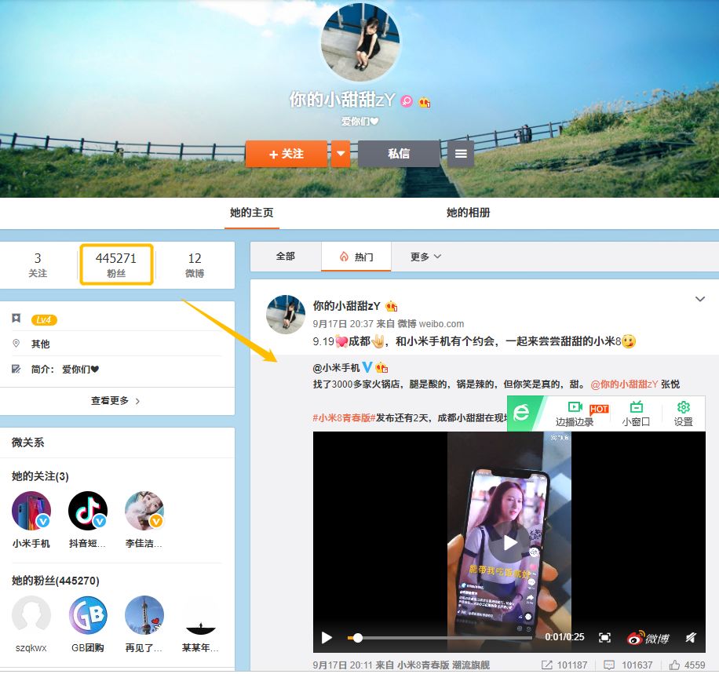Viewport: 719px width, 674px height.
Task: Open the #小米8青春版# hashtag topic
Action: (344, 417)
